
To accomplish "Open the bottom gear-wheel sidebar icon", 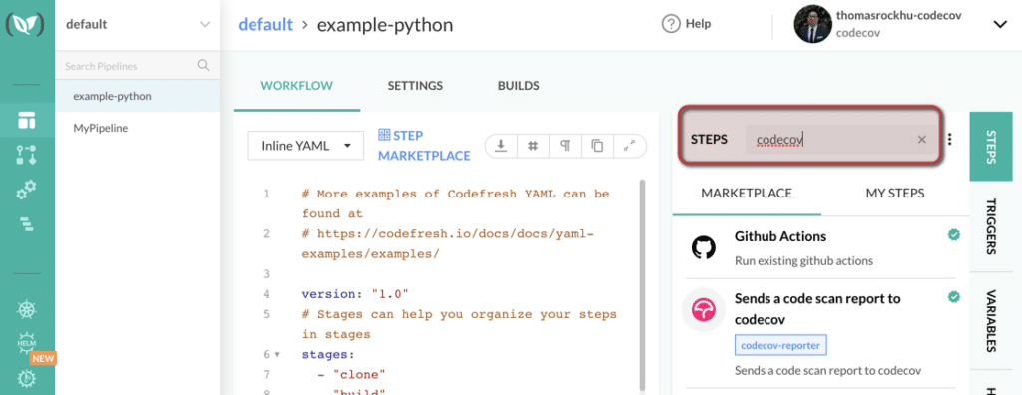I will (27, 379).
